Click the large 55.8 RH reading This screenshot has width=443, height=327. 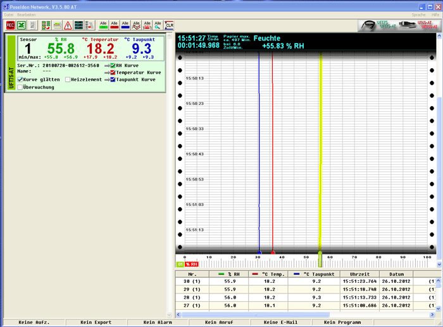coord(61,49)
